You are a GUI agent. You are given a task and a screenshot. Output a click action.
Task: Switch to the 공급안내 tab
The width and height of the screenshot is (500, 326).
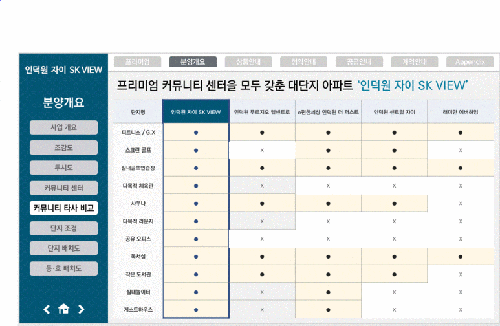359,61
